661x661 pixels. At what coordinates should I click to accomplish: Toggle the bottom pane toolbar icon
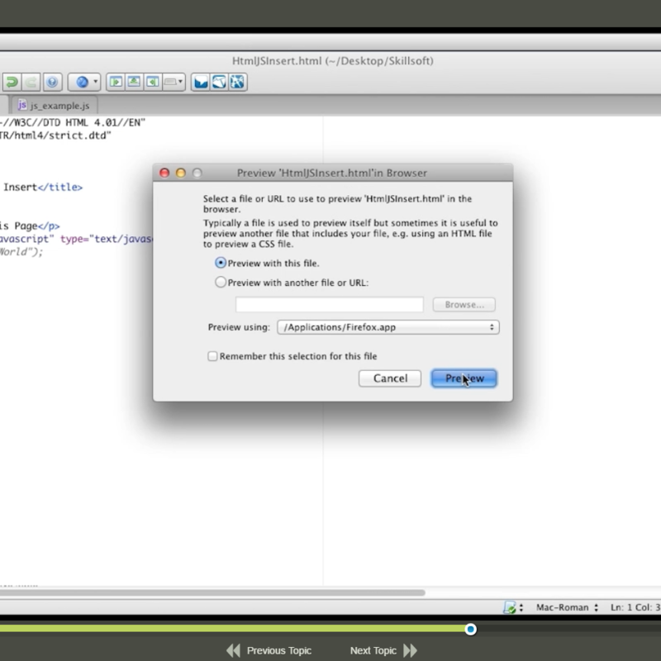[134, 82]
